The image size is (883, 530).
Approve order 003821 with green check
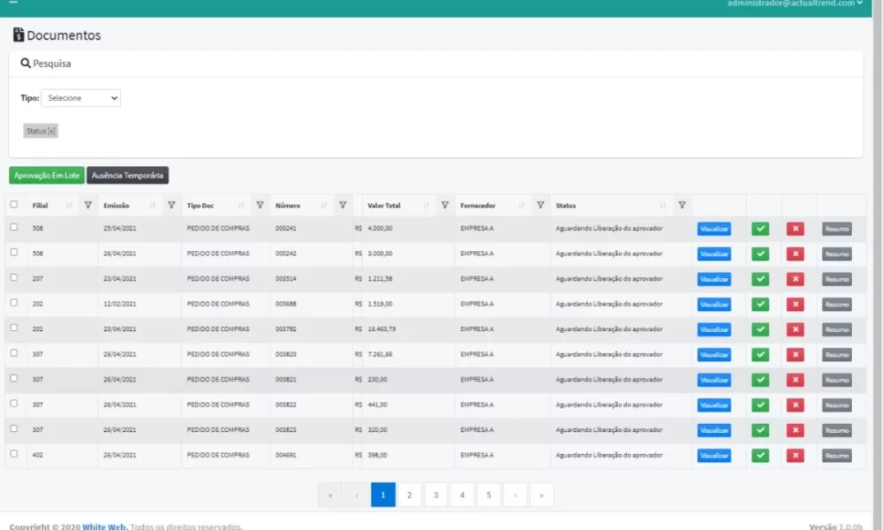[x=760, y=380]
